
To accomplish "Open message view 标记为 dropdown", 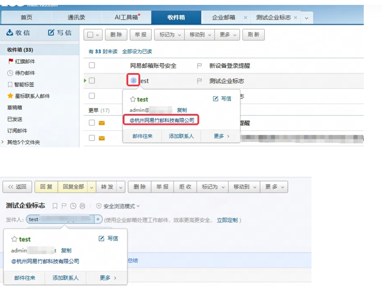I will (x=213, y=187).
